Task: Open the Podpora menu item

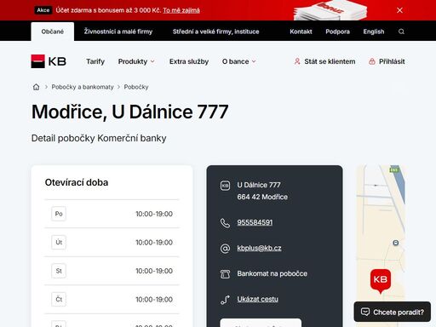Action: (337, 32)
